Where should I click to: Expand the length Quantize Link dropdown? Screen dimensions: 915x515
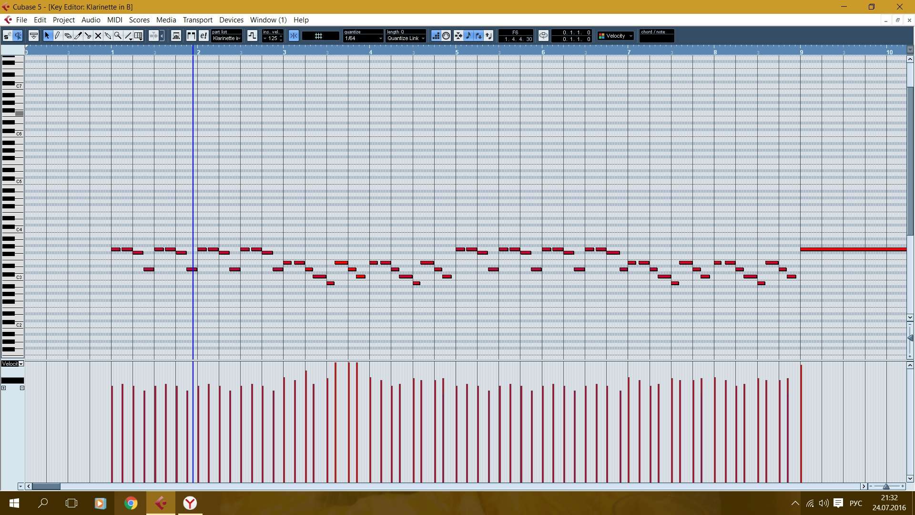(406, 38)
